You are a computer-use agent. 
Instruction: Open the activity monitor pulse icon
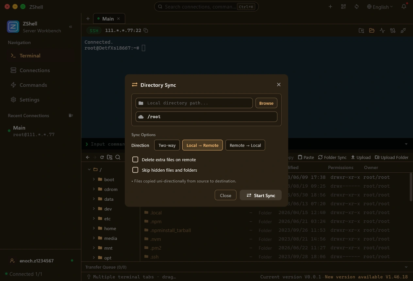tap(382, 30)
